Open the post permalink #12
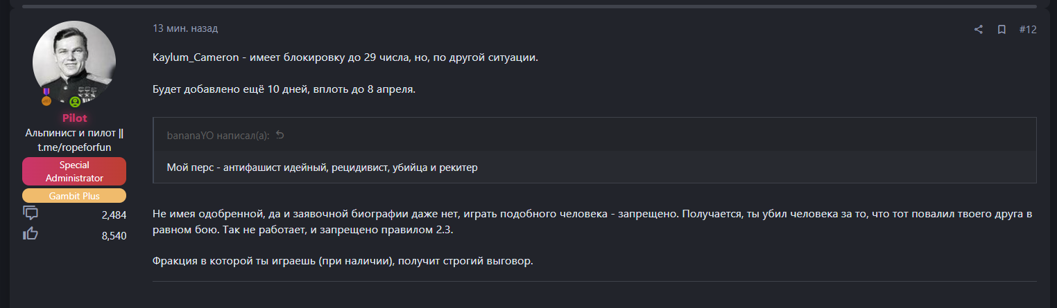This screenshot has height=308, width=1057. (x=1028, y=29)
